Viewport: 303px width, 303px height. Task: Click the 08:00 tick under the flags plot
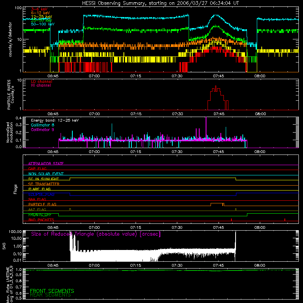(260, 228)
